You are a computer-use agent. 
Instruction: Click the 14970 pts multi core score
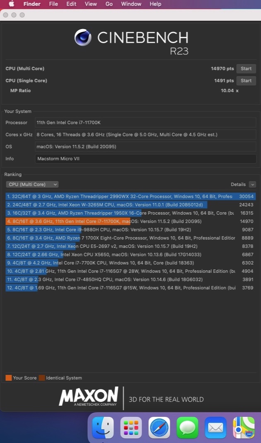222,69
